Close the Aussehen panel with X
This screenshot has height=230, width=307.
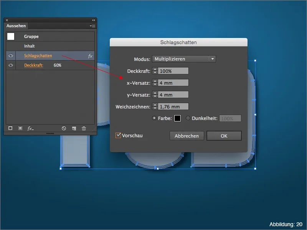point(7,20)
